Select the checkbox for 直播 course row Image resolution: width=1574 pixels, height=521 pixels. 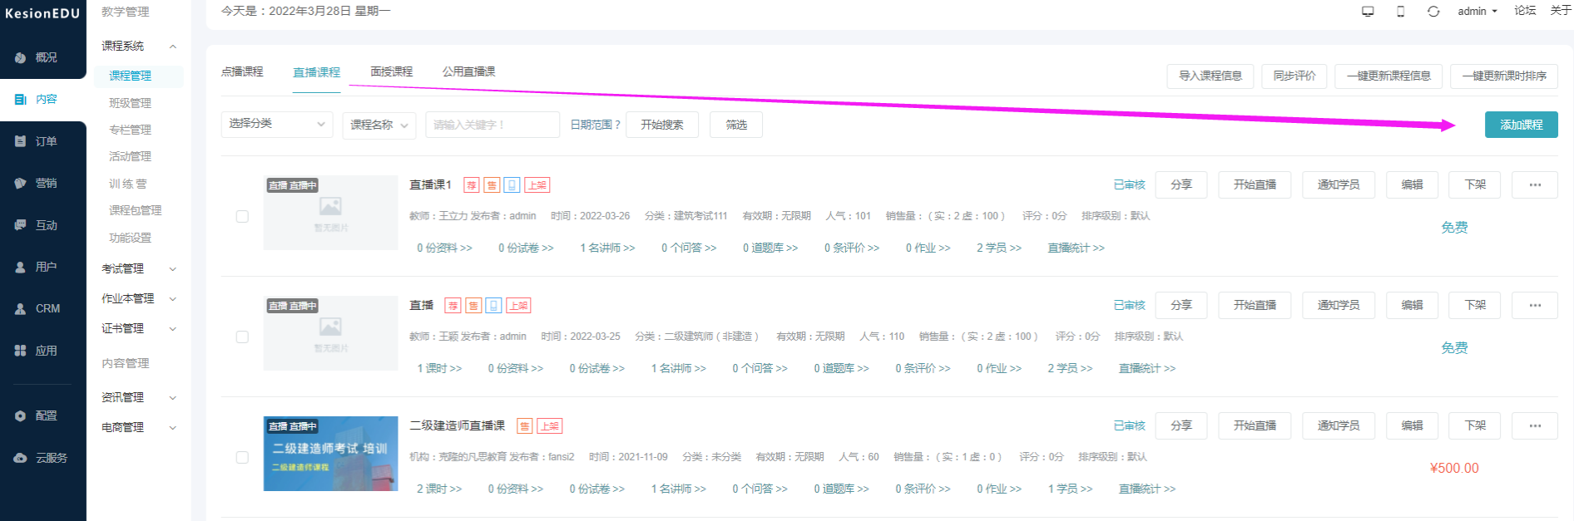point(242,337)
